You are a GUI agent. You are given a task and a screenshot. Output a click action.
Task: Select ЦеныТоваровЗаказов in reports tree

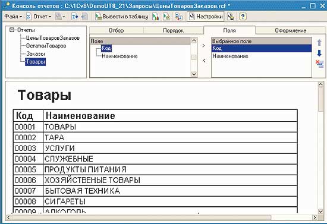tap(53, 38)
